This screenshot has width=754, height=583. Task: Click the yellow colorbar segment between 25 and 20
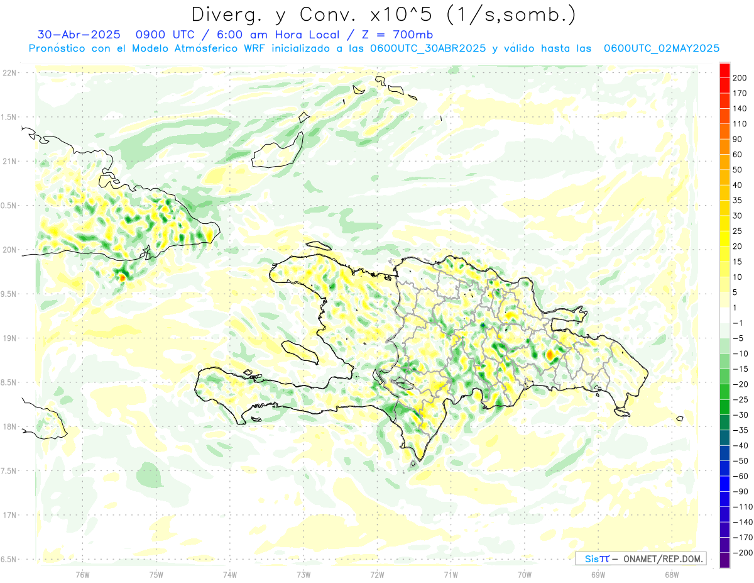[x=724, y=239]
